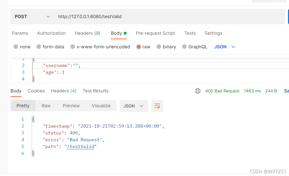The image size is (289, 176).
Task: Open request Headers (9) tab
Action: [87, 33]
